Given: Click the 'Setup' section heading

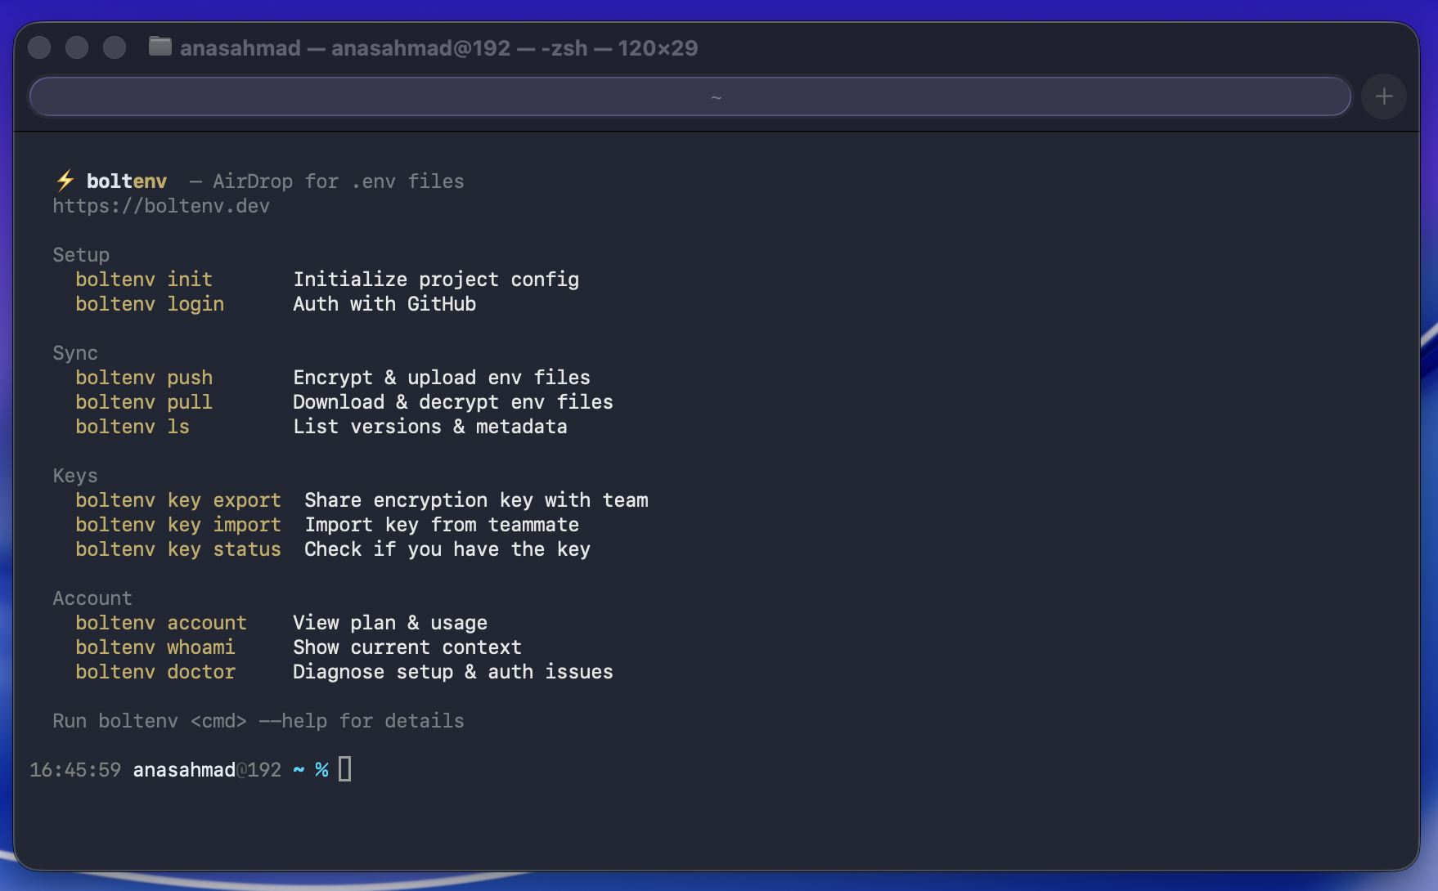Looking at the screenshot, I should pos(81,255).
